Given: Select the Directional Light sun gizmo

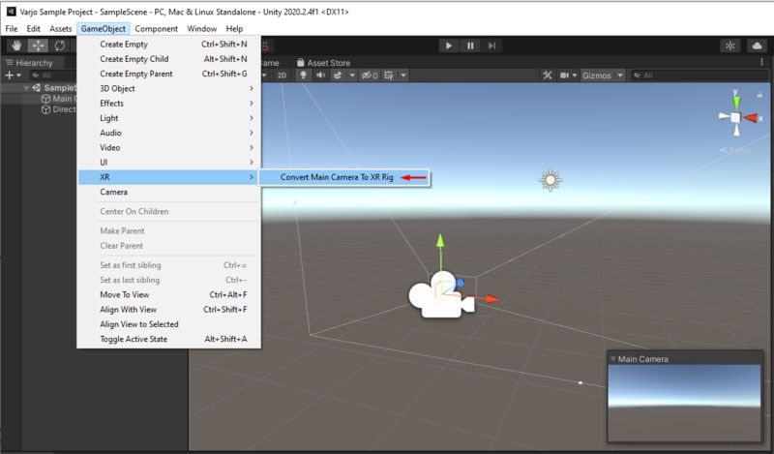Looking at the screenshot, I should click(x=551, y=180).
